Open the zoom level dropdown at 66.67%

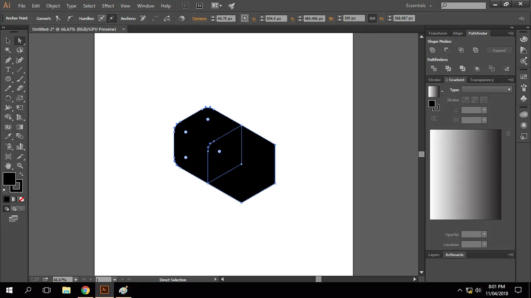(x=76, y=280)
